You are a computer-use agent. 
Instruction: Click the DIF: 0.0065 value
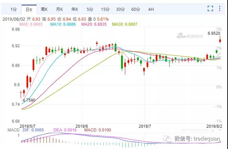33,130
